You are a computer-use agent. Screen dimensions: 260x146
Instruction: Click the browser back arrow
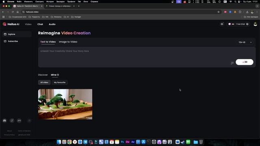(x=3, y=12)
